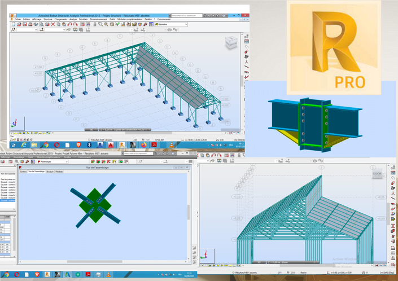
Task: Click the New project icon in top toolbar
Action: (x=14, y=24)
